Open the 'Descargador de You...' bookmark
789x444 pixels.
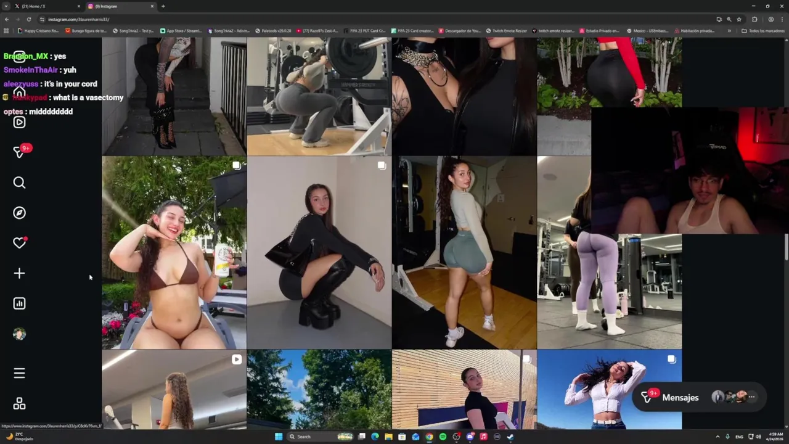(x=460, y=31)
